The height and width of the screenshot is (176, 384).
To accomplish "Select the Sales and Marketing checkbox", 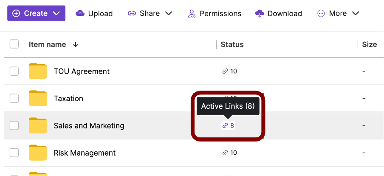I will point(14,125).
